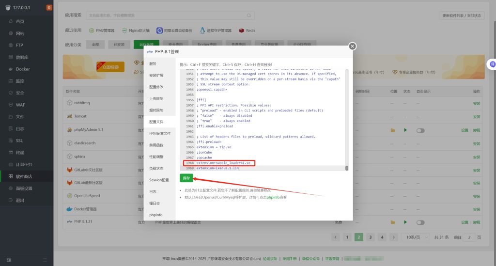Image resolution: width=496 pixels, height=266 pixels.
Task: Open 监控 in the sidebar
Action: click(20, 81)
